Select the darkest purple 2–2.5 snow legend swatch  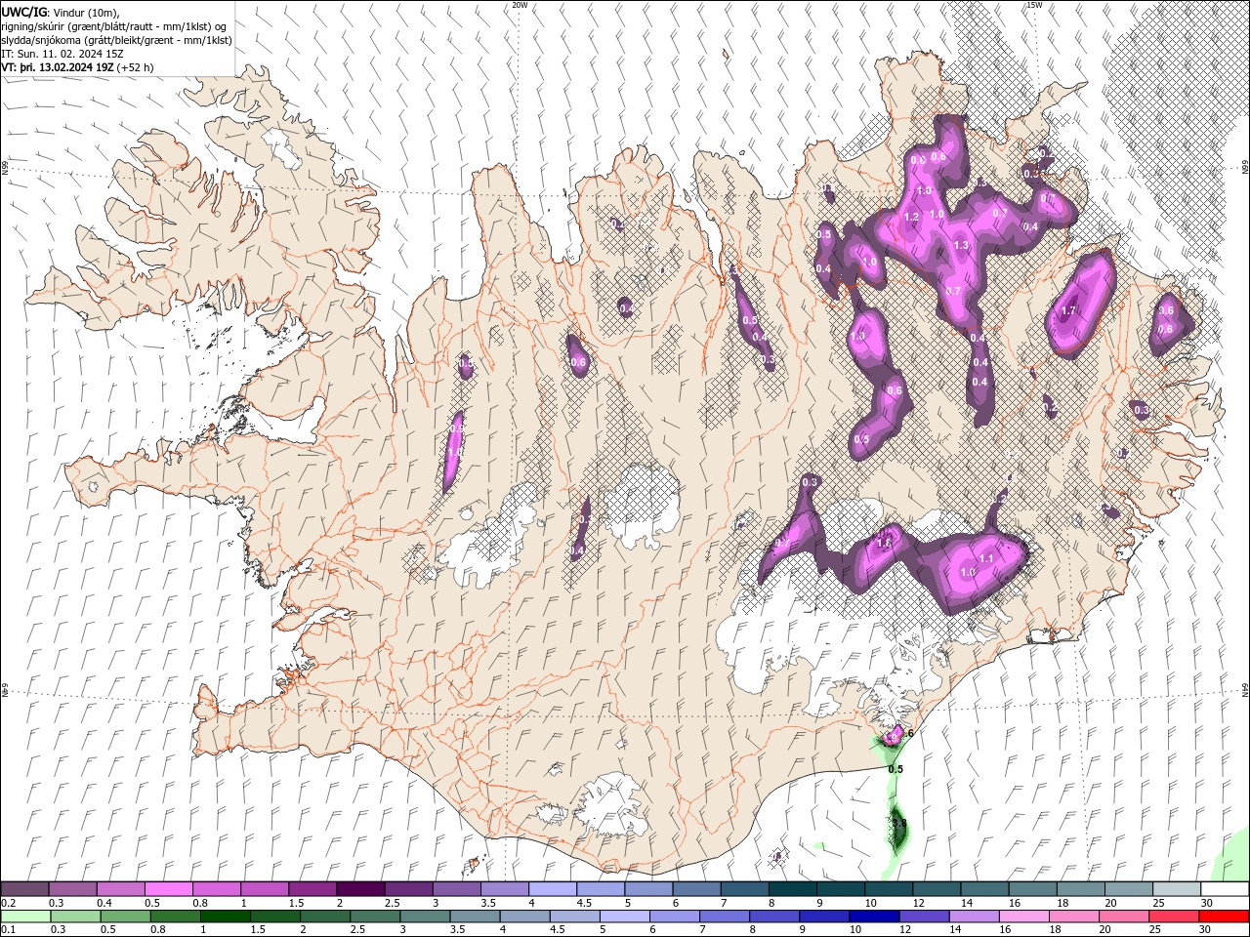pyautogui.click(x=360, y=889)
